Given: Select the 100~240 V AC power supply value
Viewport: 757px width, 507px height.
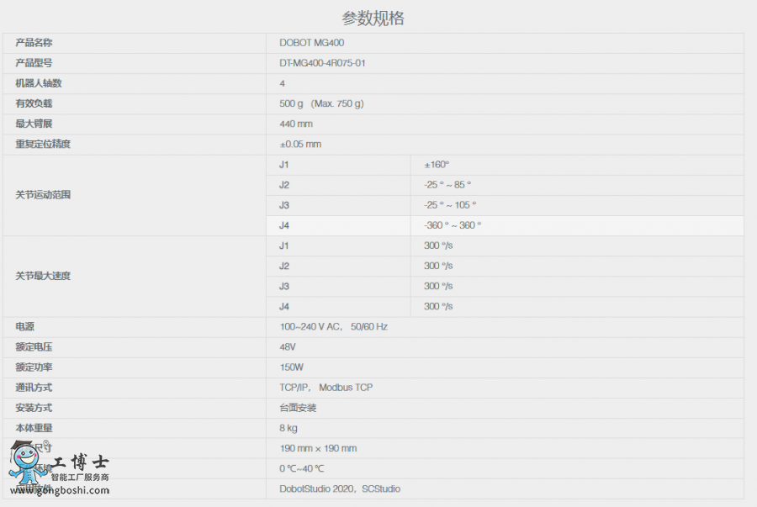Looking at the screenshot, I should (333, 327).
